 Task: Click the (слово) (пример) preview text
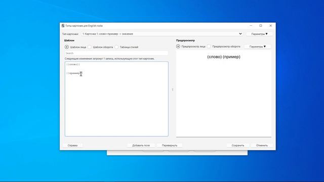point(224,57)
